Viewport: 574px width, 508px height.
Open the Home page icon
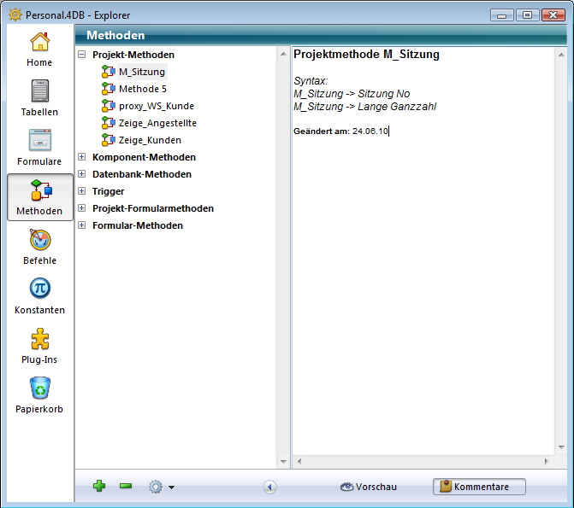39,48
